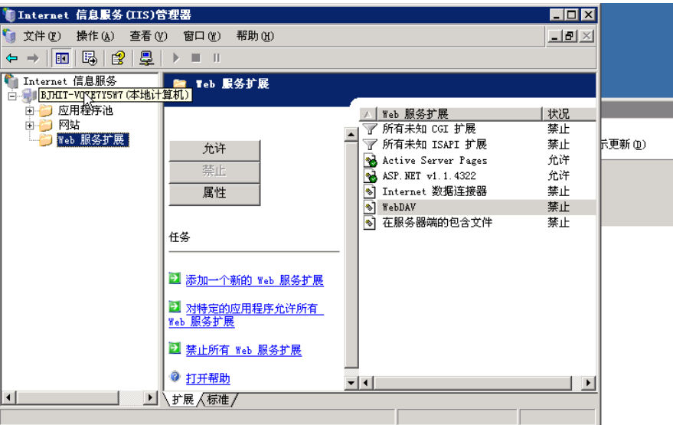Select the ASP.NET v1.1.4322 row
The image size is (673, 425).
(x=478, y=176)
